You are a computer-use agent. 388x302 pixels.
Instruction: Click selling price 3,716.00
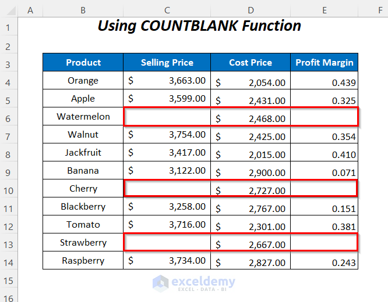[x=167, y=225]
